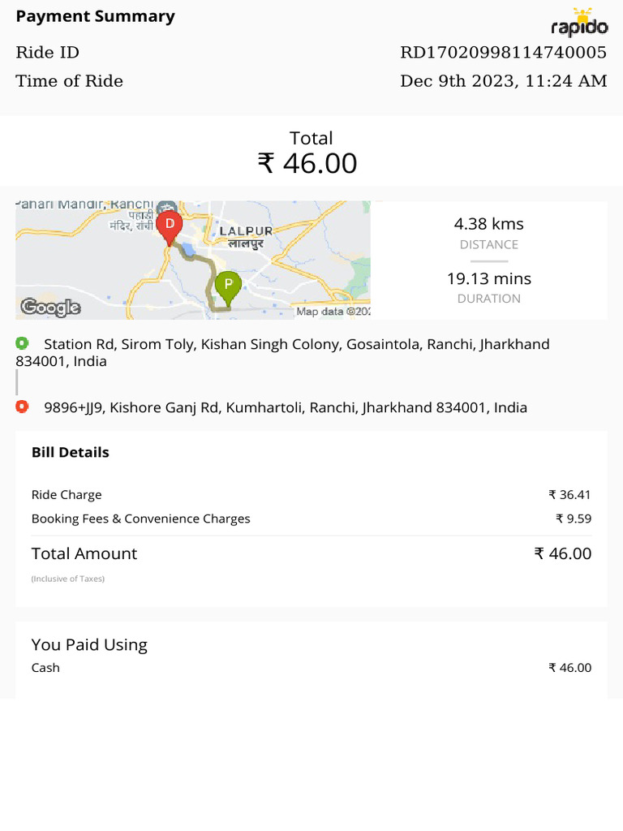Click the green pickup location dot icon
Image resolution: width=623 pixels, height=831 pixels.
[x=22, y=343]
